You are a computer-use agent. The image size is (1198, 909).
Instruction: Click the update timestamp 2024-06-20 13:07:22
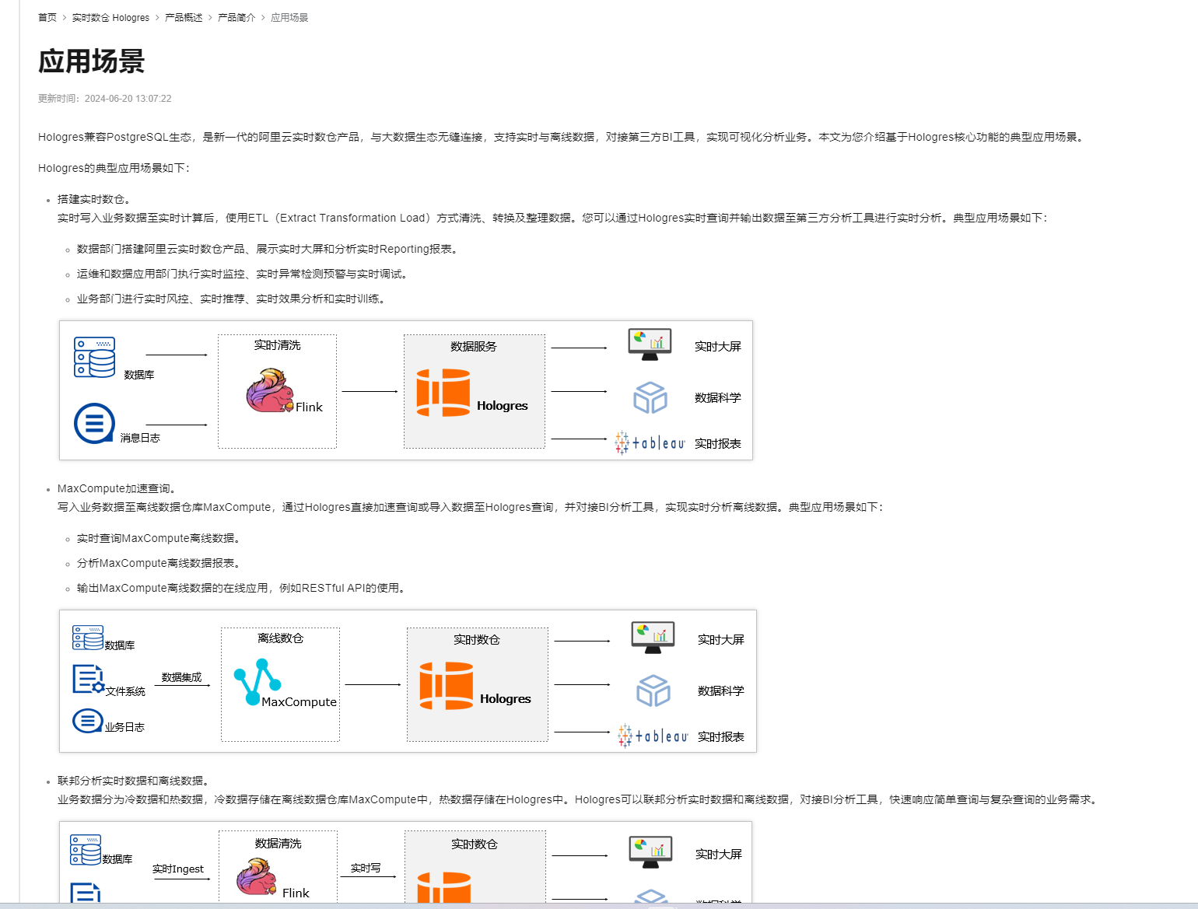128,99
